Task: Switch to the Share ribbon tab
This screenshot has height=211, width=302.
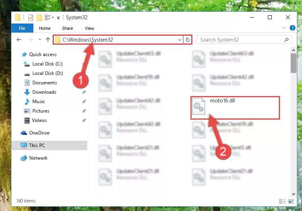Action: 68,28
